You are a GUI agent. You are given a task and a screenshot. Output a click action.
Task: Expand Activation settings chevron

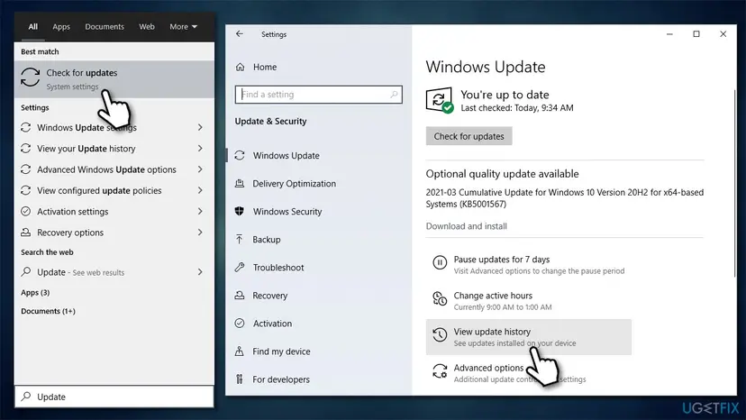click(x=200, y=212)
